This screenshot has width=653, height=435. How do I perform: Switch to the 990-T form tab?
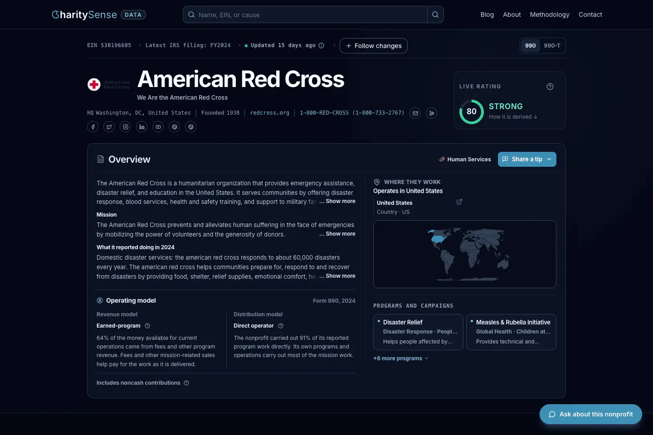coord(552,46)
